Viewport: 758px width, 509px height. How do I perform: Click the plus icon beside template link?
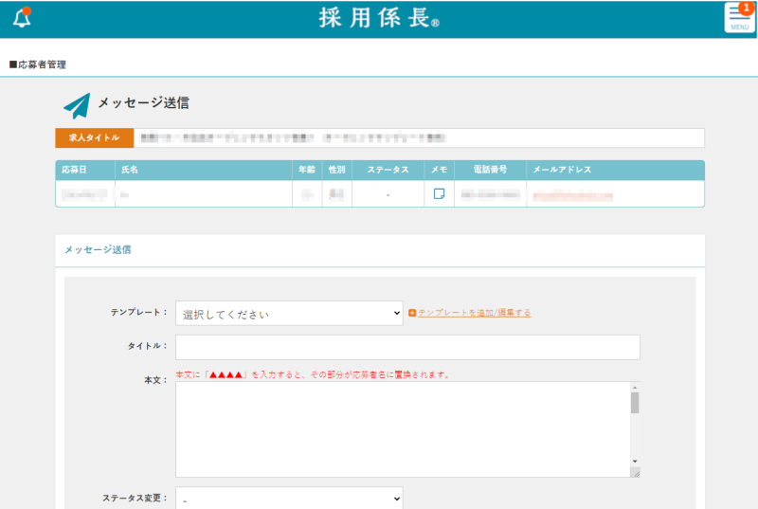412,313
